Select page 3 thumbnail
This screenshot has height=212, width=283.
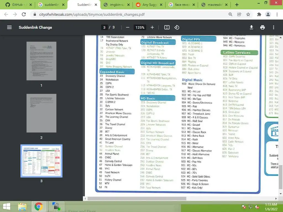(x=41, y=161)
